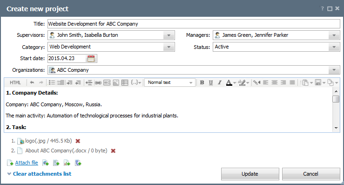344x185 pixels.
Task: Click the editor vertical scrollbar thumb
Action: (x=336, y=99)
